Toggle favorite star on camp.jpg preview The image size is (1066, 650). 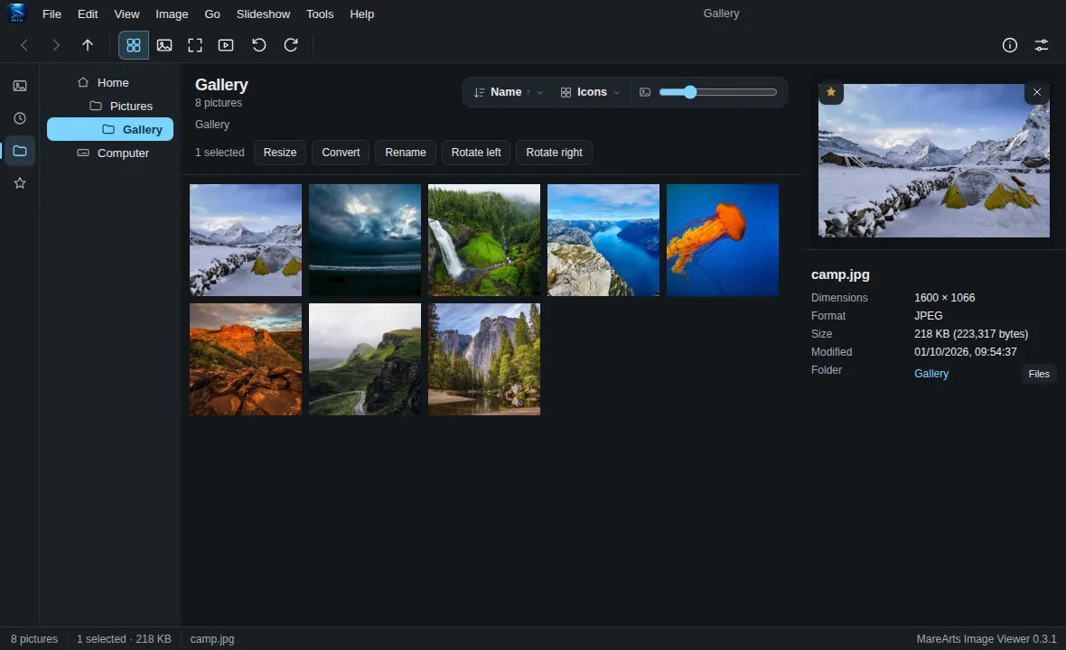click(x=831, y=92)
